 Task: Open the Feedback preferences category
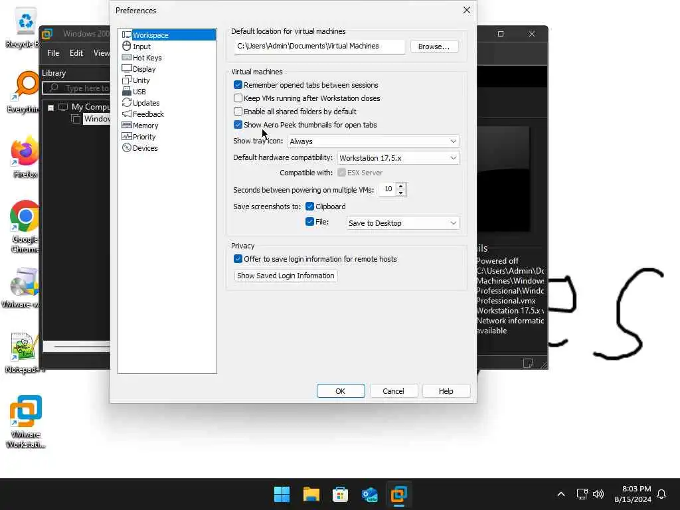pyautogui.click(x=148, y=114)
